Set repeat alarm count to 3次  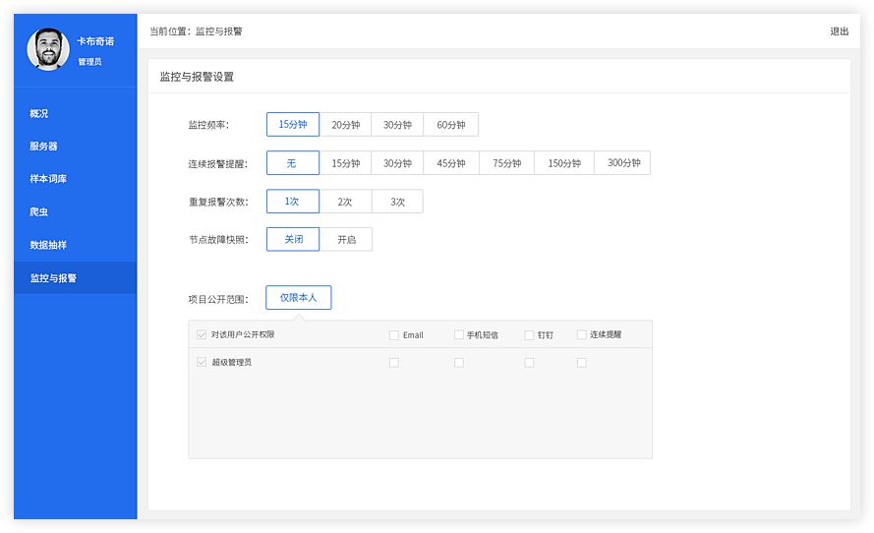tap(397, 202)
